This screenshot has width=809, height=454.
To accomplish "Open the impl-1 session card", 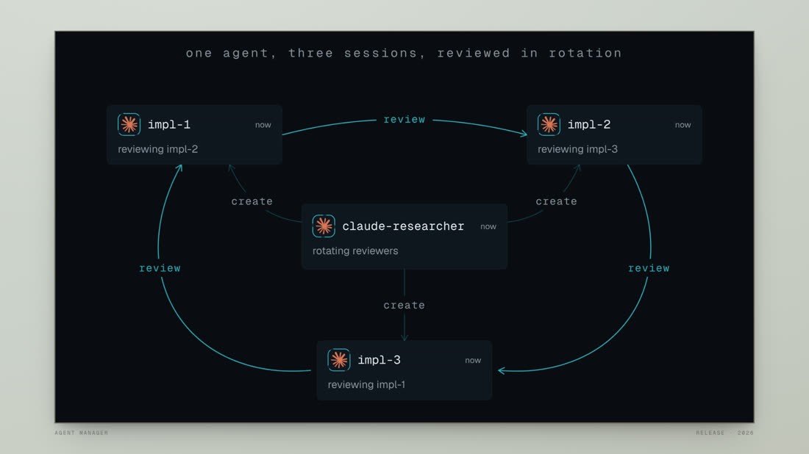I will tap(194, 134).
